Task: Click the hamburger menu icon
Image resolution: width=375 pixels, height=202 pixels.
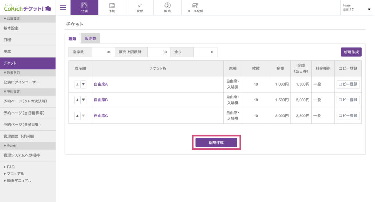Action: tap(63, 7)
